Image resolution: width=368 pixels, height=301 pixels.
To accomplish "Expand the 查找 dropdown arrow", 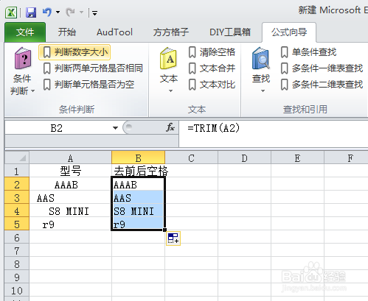I will point(263,91).
